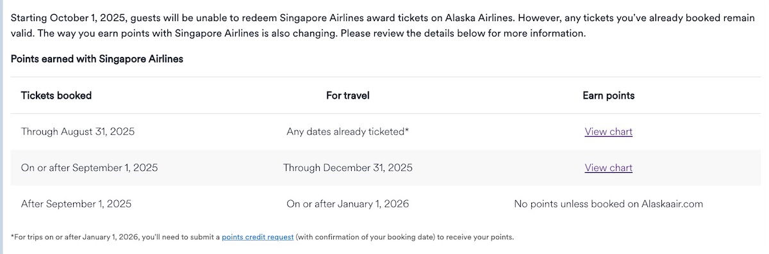This screenshot has width=769, height=254.
Task: Select the Through December 31, 2025 cell
Action: (x=348, y=168)
